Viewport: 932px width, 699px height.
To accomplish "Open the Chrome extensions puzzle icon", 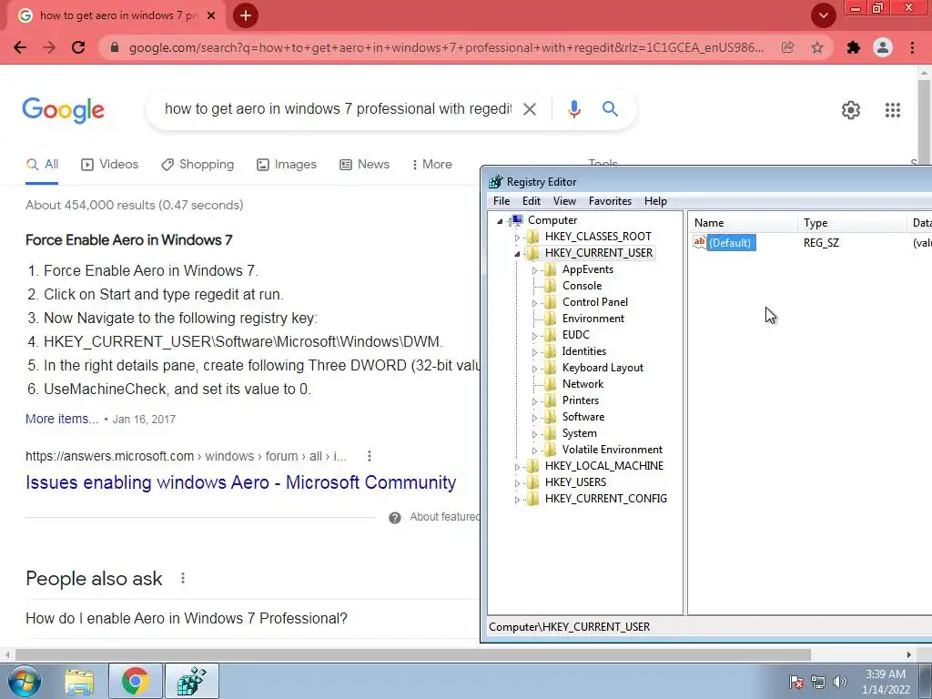I will click(854, 47).
